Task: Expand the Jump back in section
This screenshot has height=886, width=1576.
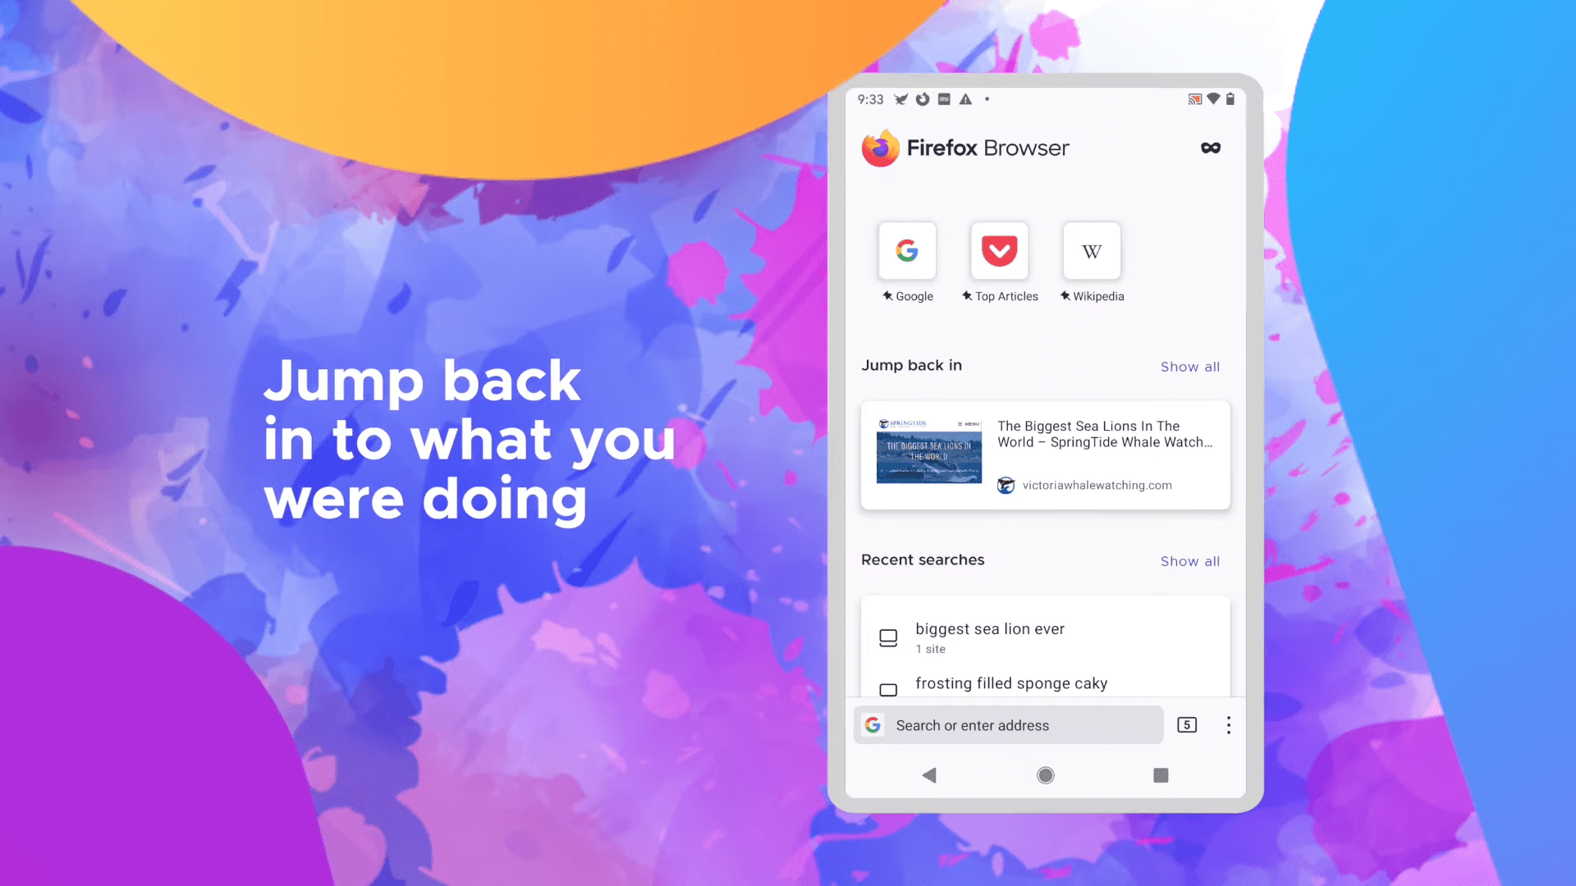Action: pyautogui.click(x=1189, y=367)
